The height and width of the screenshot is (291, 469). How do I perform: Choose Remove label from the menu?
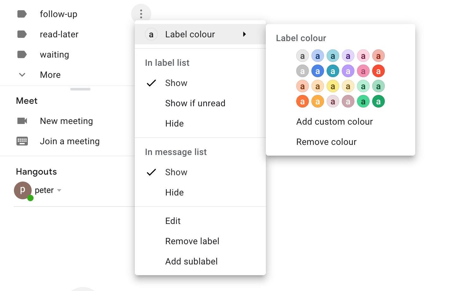click(192, 241)
